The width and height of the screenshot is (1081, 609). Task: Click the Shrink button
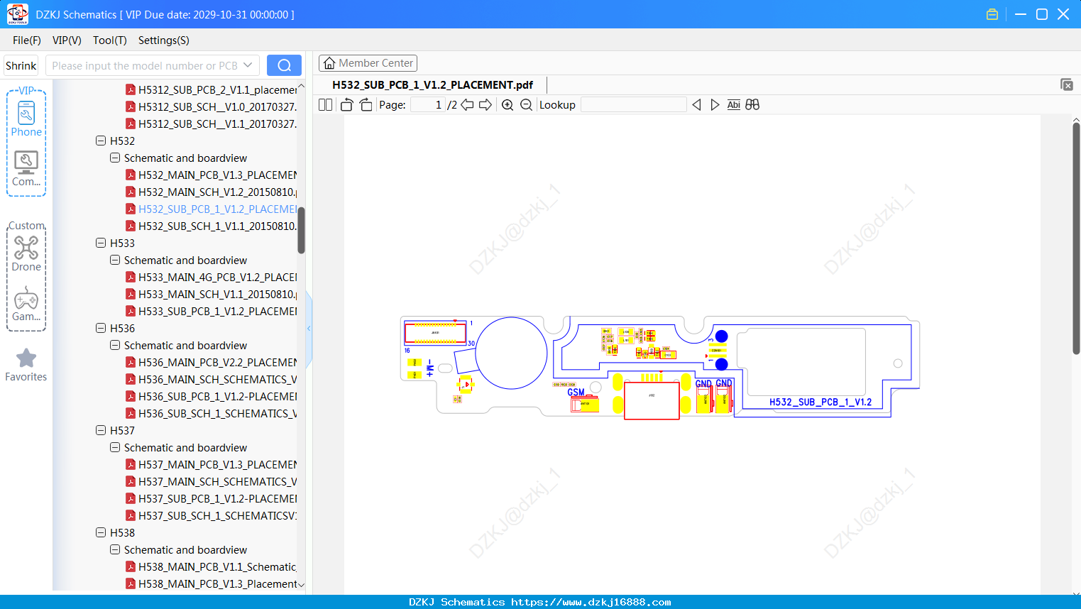(x=21, y=65)
